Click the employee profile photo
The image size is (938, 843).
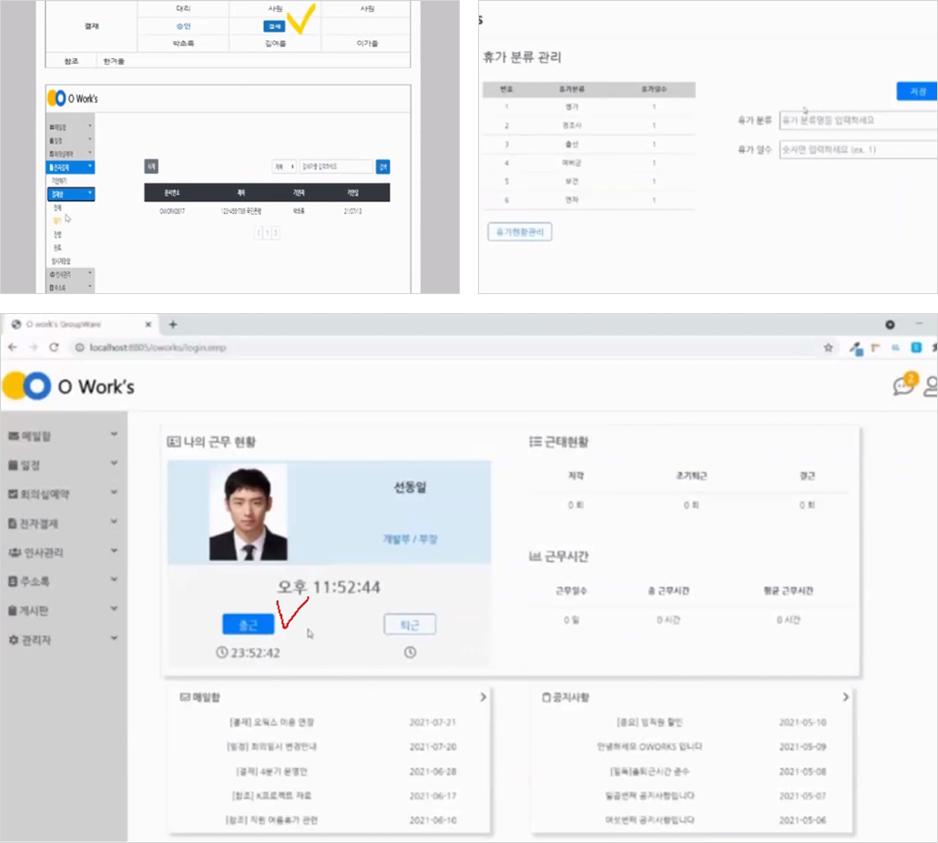tap(249, 513)
